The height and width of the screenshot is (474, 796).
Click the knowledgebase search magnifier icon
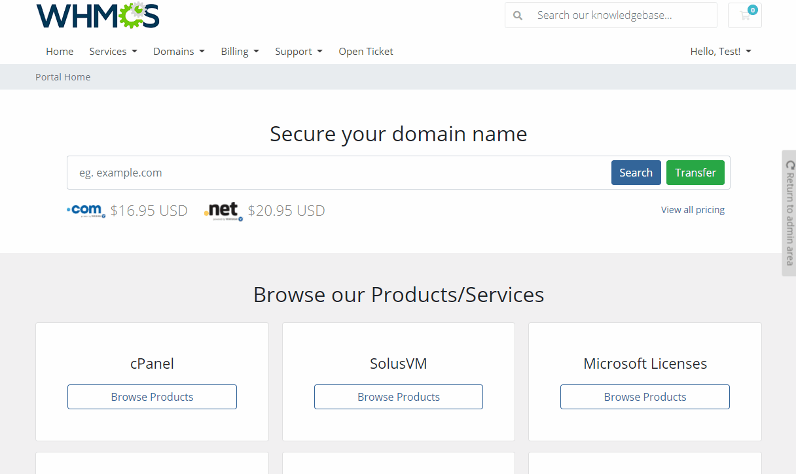518,15
